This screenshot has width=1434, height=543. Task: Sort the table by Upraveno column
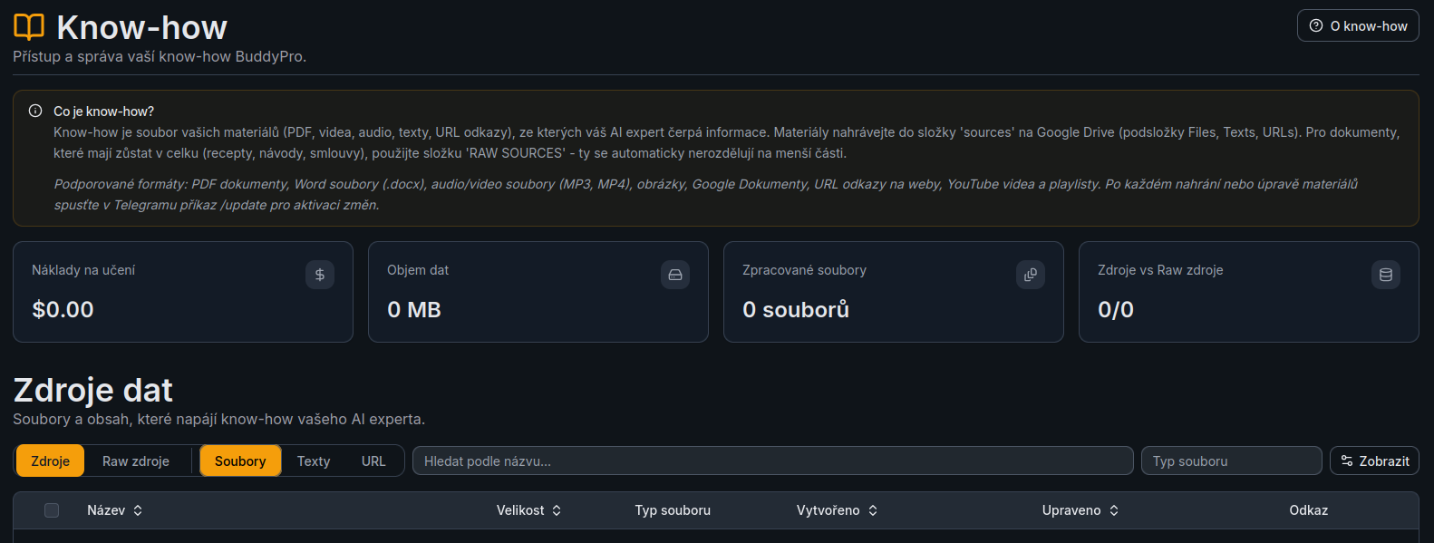1080,510
